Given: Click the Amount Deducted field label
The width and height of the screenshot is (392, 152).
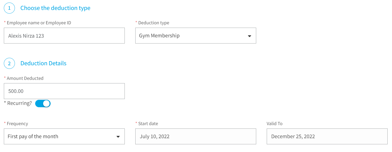Looking at the screenshot, I should 25,78.
